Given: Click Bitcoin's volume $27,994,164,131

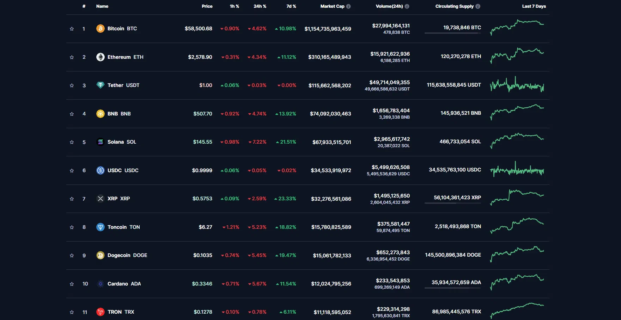Looking at the screenshot, I should [391, 26].
